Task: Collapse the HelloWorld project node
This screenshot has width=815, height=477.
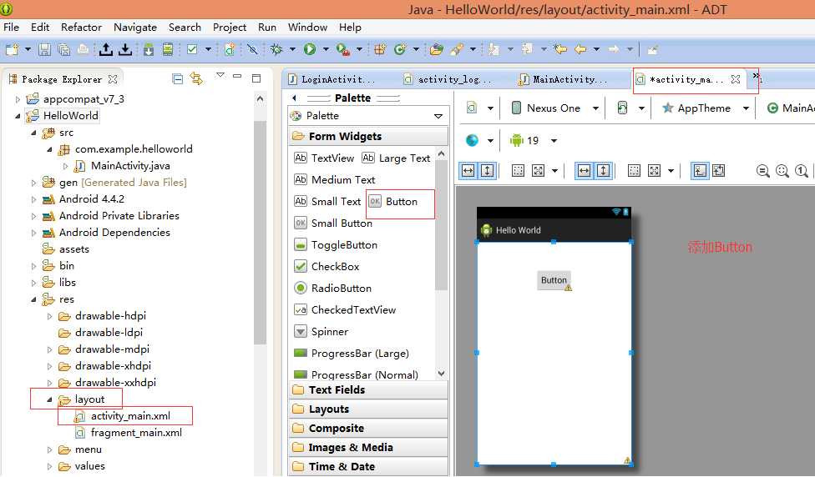Action: coord(18,116)
